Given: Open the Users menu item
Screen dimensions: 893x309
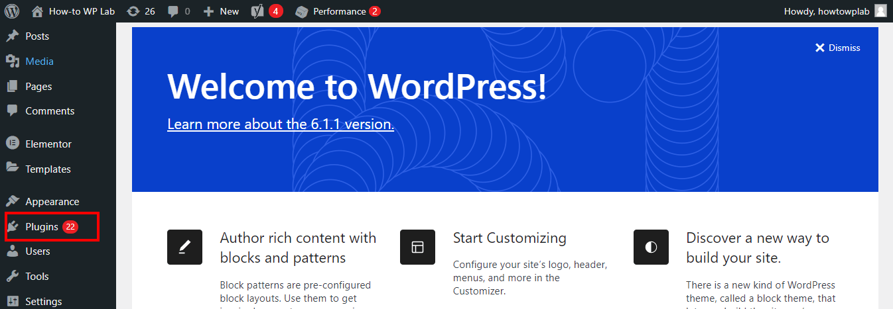Looking at the screenshot, I should tap(37, 251).
